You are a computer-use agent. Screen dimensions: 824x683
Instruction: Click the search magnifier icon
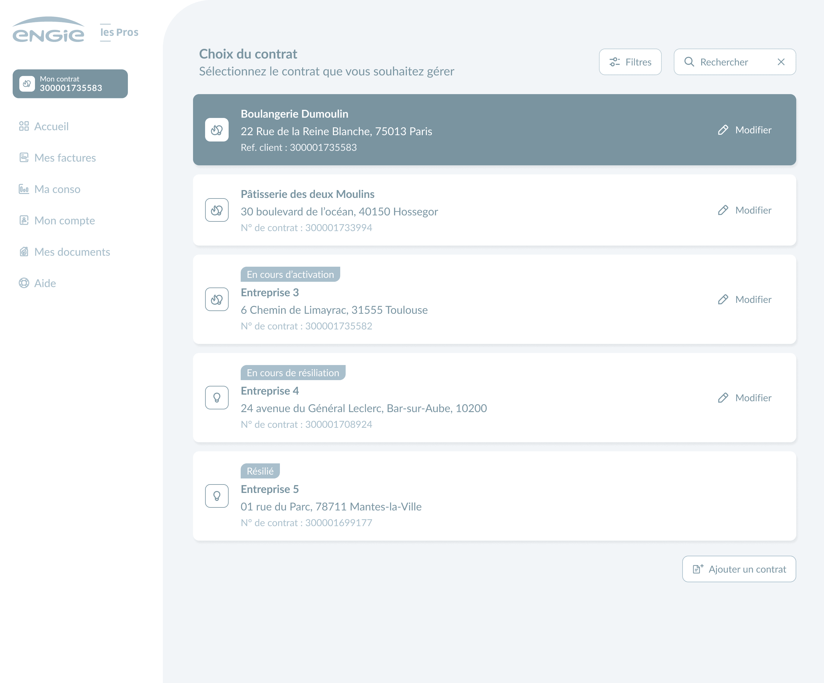(x=689, y=62)
